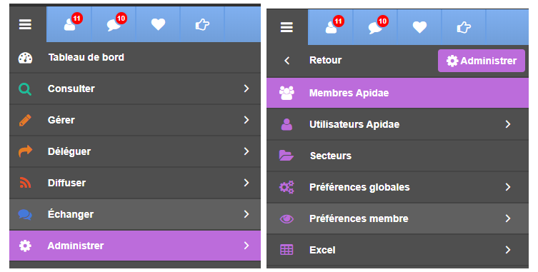The width and height of the screenshot is (538, 272).
Task: Expand the Échanger submenu arrow
Action: (246, 214)
